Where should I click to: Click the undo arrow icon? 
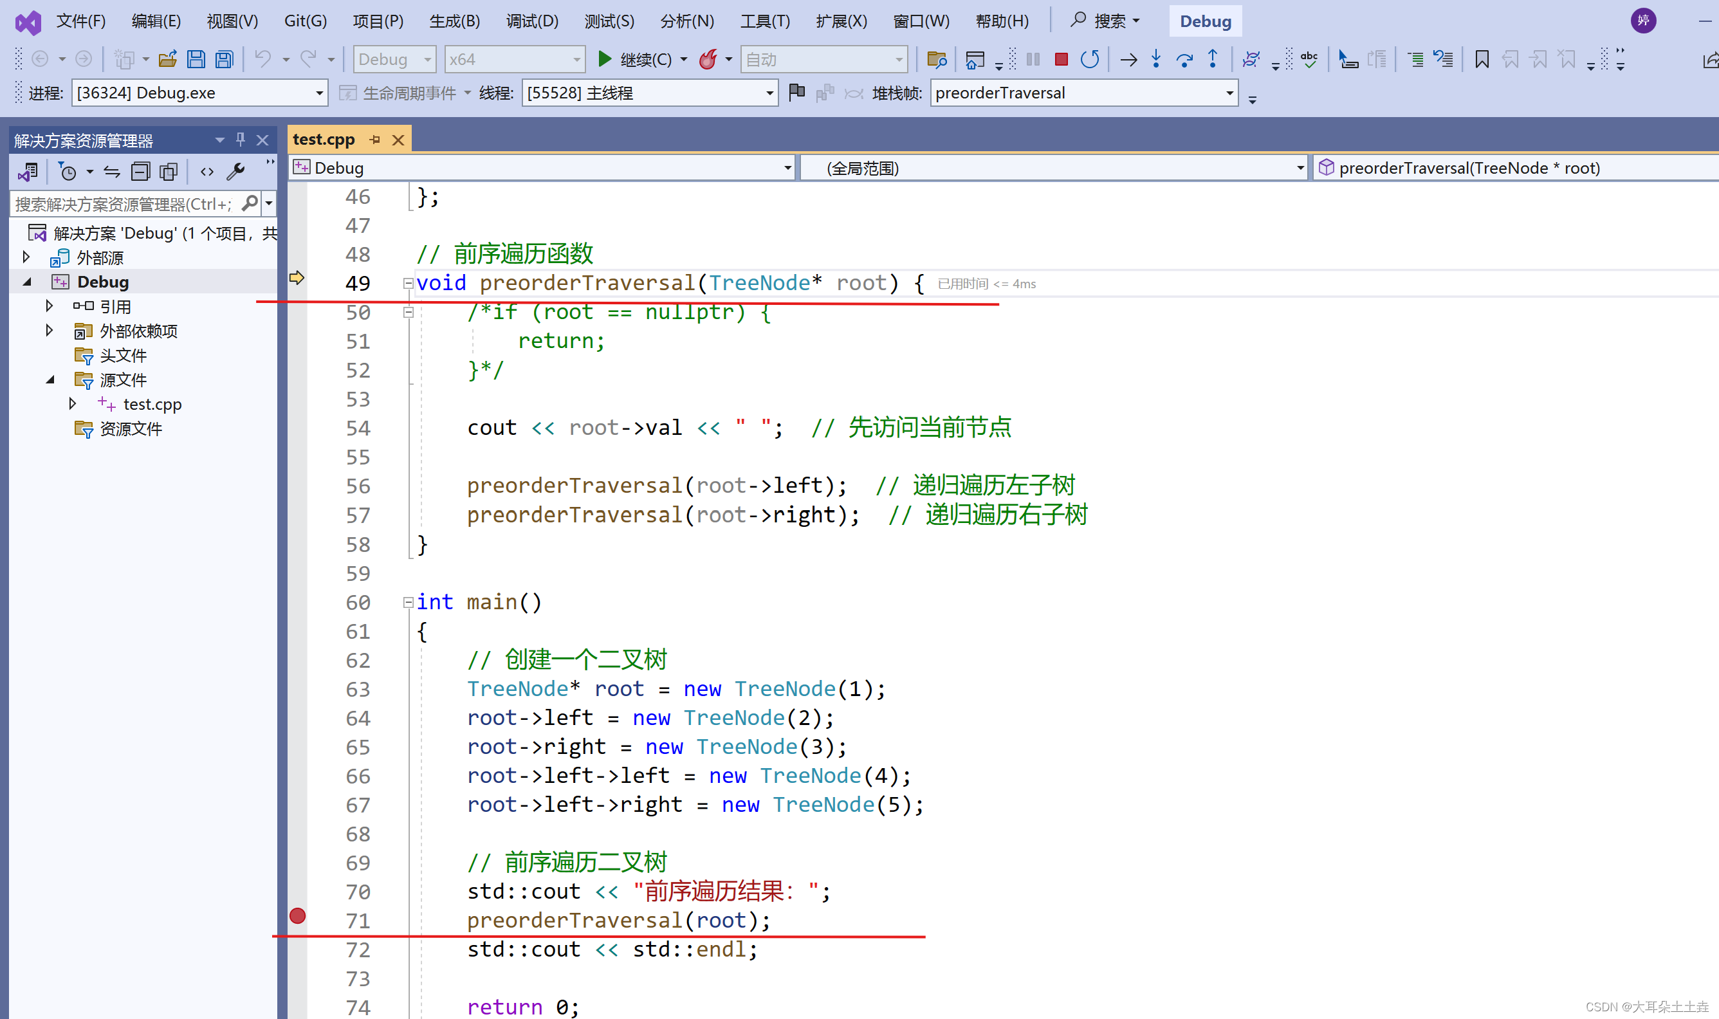[263, 60]
